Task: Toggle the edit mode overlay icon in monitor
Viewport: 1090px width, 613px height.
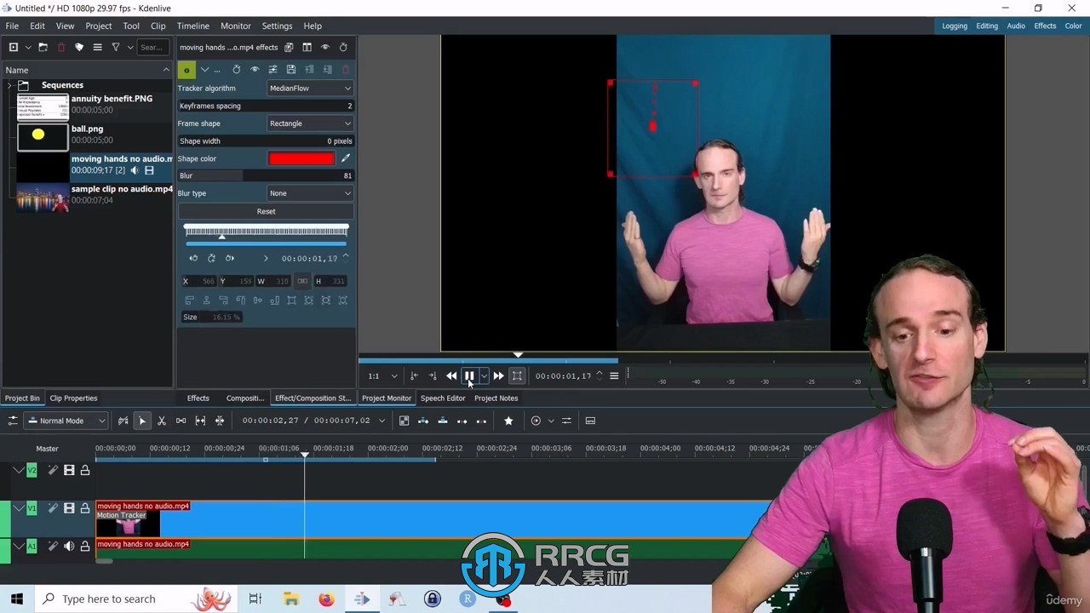Action: (x=517, y=375)
